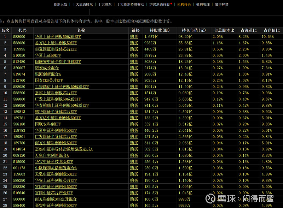Select fund code 320007
283x208 pixels.
pyautogui.click(x=19, y=68)
